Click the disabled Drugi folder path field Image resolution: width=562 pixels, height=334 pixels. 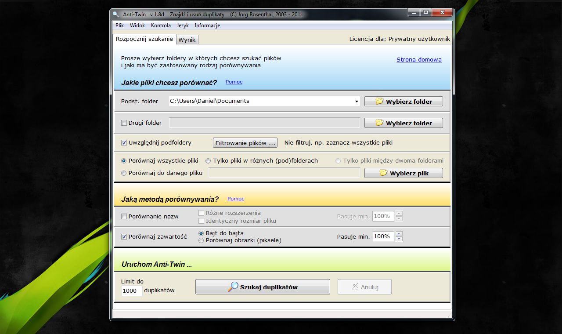click(264, 123)
